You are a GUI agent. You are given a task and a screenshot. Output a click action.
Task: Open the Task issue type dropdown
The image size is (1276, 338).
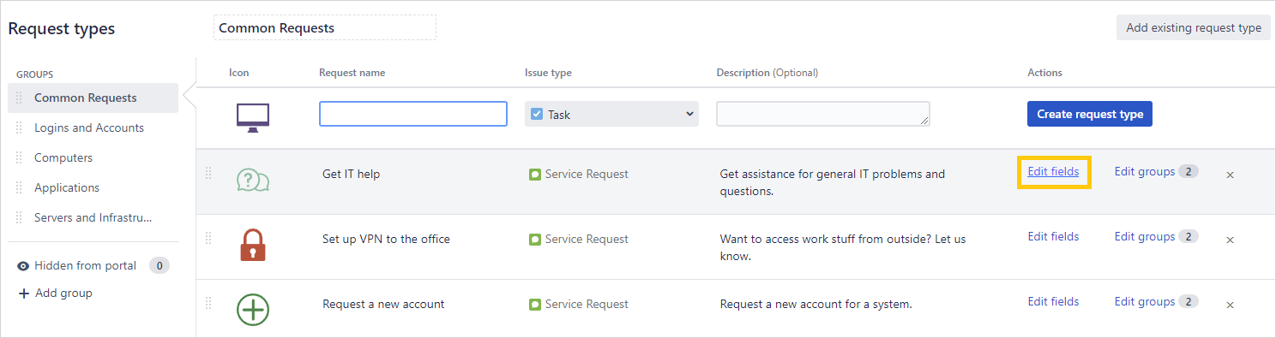click(x=611, y=114)
